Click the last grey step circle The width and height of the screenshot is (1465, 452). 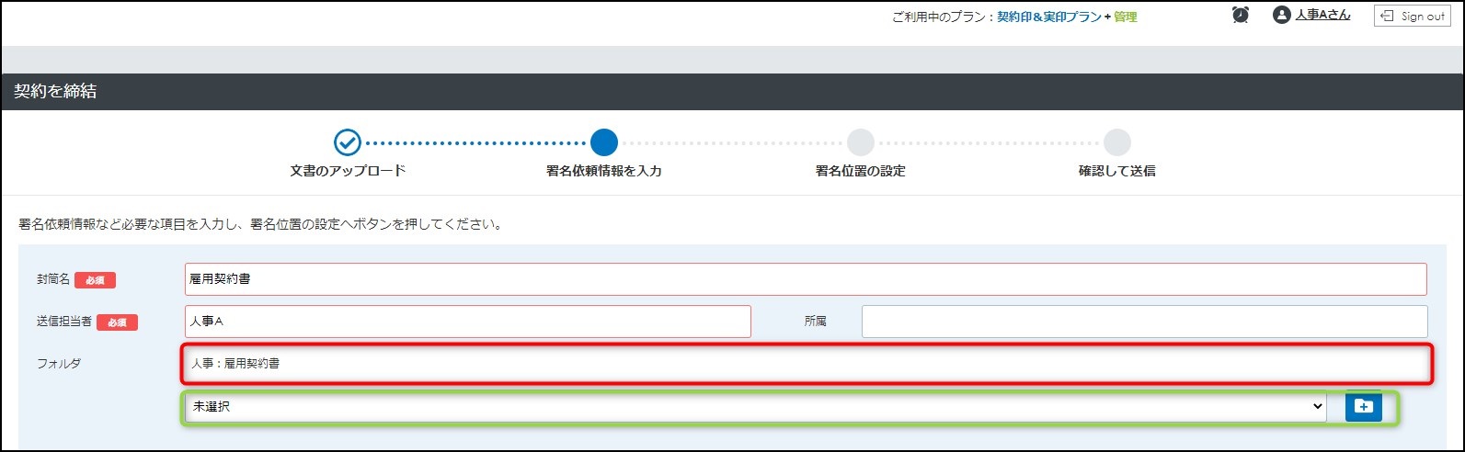(x=1116, y=142)
